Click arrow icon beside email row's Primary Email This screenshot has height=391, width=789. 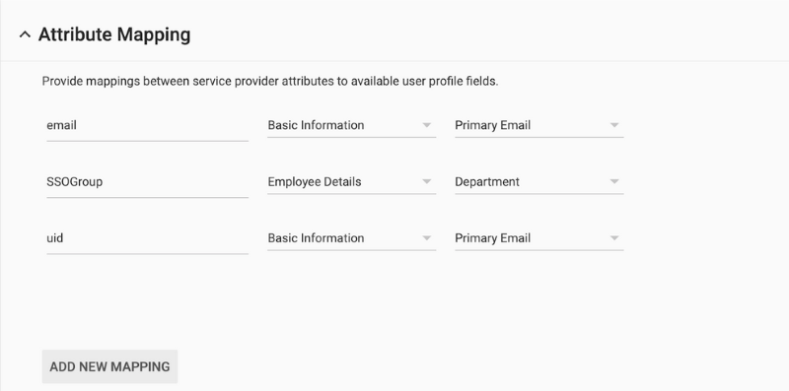pos(613,125)
